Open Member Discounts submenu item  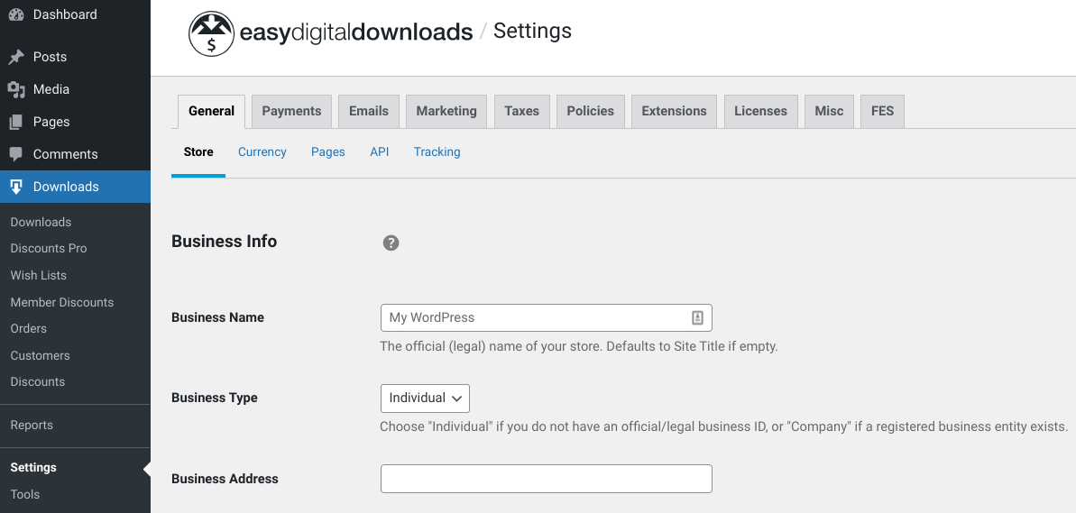click(61, 302)
